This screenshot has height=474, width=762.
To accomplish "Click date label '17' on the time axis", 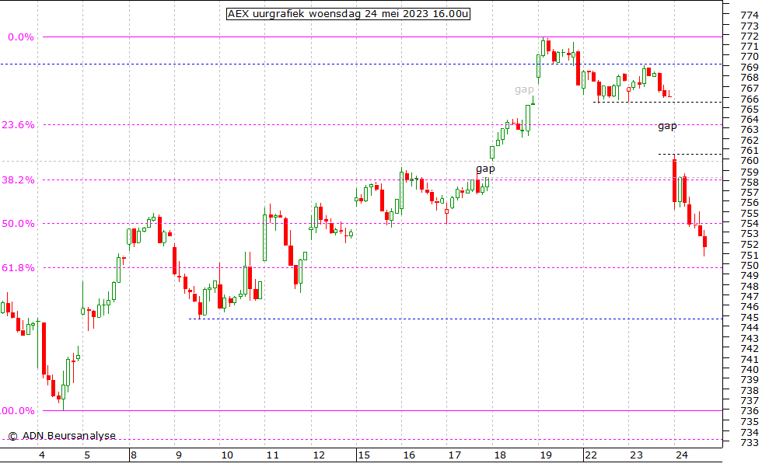I will pyautogui.click(x=454, y=455).
